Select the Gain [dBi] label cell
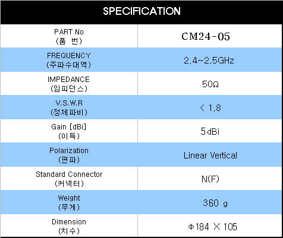Image resolution: width=283 pixels, height=238 pixels. 69,131
